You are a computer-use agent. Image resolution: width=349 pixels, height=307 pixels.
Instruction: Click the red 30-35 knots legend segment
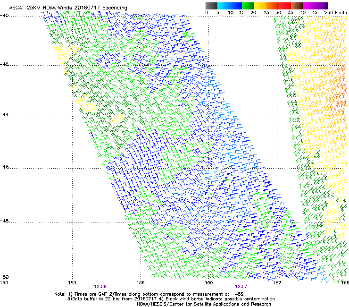(285, 6)
